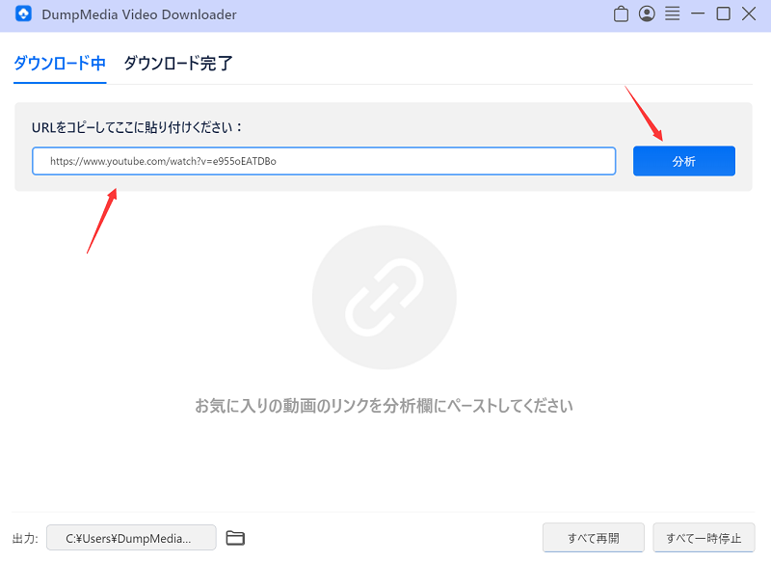The height and width of the screenshot is (562, 771).
Task: Open the hamburger menu in title bar
Action: click(x=673, y=14)
